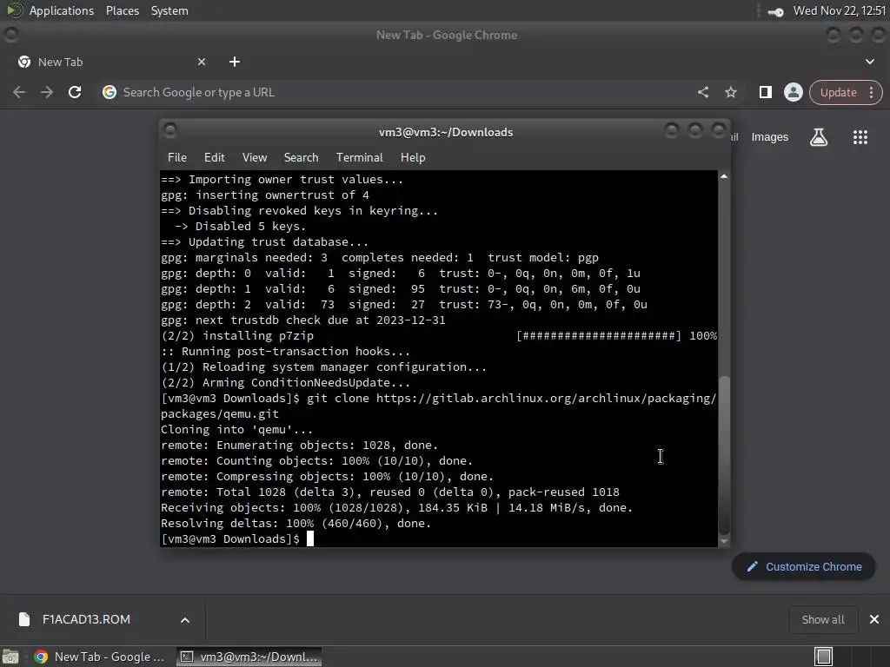Close the New Tab tab
The width and height of the screenshot is (890, 667).
click(202, 62)
